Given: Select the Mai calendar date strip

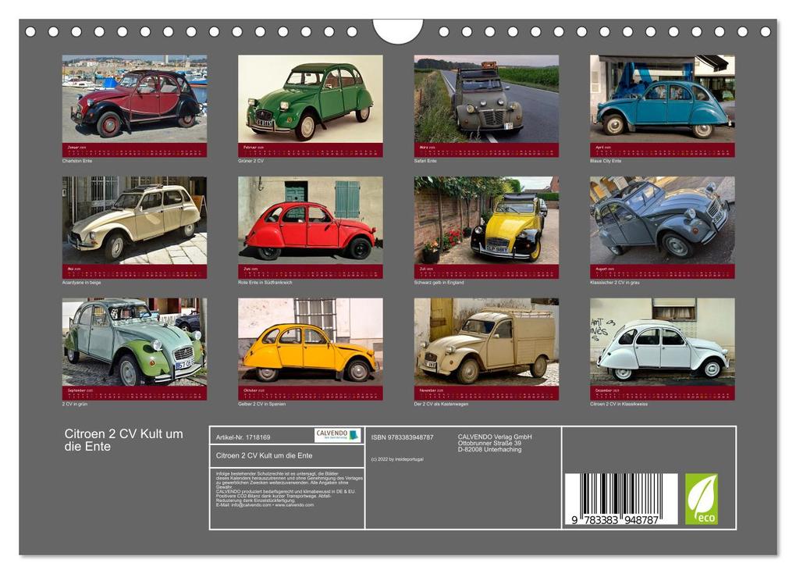Looking at the screenshot, I should pos(134,271).
